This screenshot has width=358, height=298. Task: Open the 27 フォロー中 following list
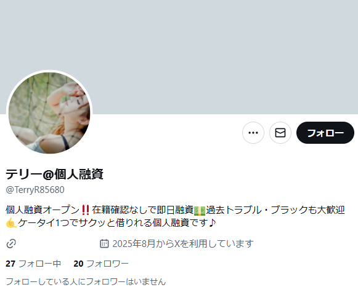[33, 264]
